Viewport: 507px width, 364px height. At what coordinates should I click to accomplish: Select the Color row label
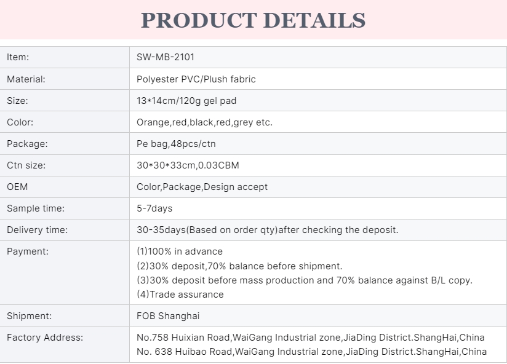(x=20, y=122)
